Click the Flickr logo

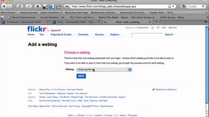tap(37, 29)
